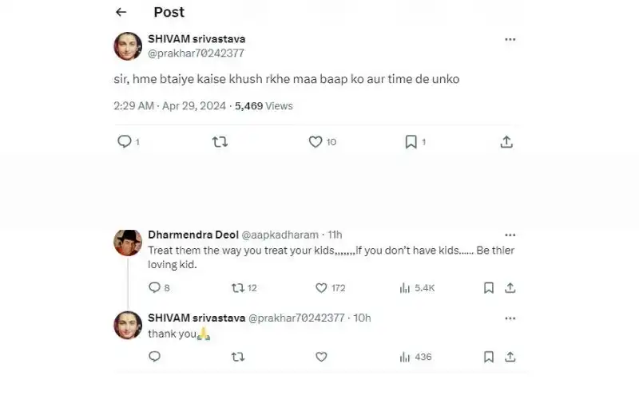Screen dimensions: 639x399
Task: Share the main post
Action: [506, 142]
